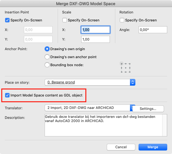Open the Place on story dropdown
Viewport: 172px width, 154px height.
[90, 82]
